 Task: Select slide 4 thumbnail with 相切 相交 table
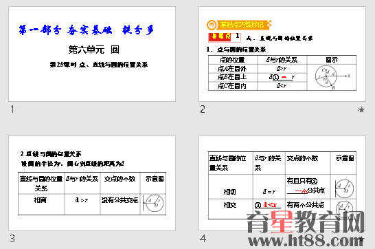282,184
